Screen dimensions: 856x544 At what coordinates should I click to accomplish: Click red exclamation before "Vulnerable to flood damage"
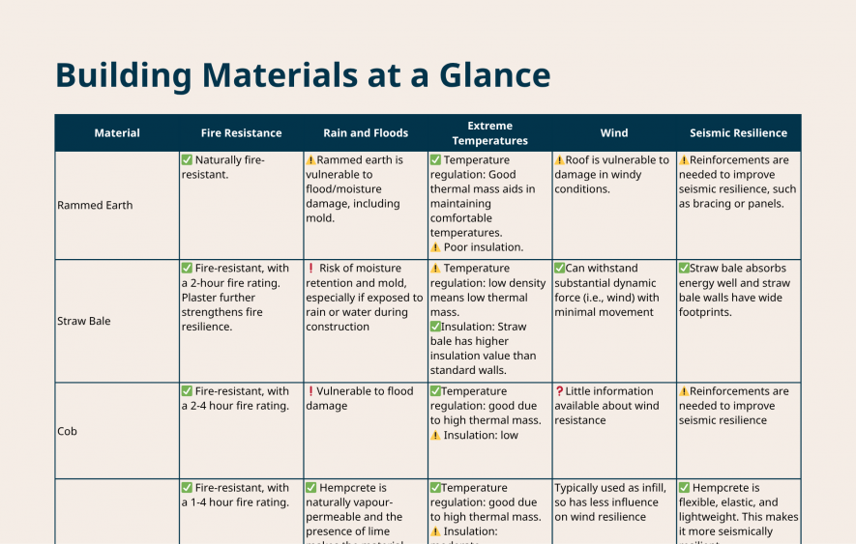click(310, 391)
